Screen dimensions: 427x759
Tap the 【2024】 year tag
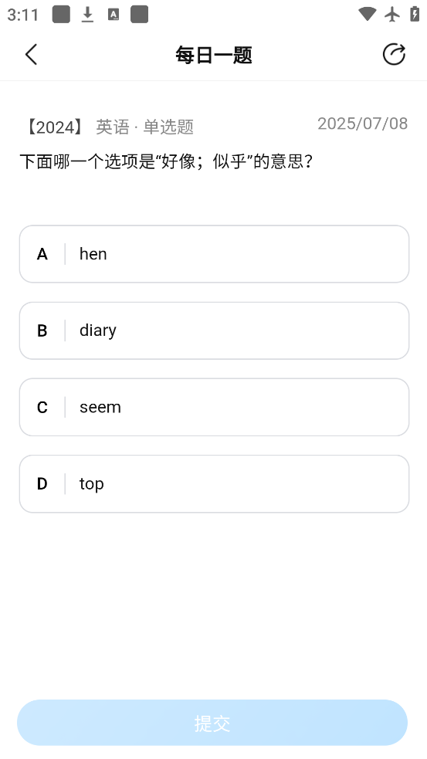tap(55, 127)
